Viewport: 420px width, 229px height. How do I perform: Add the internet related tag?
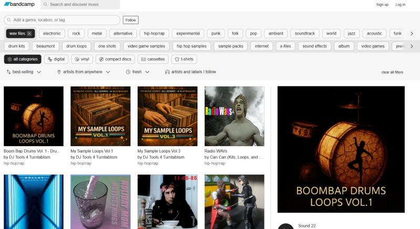coord(261,46)
